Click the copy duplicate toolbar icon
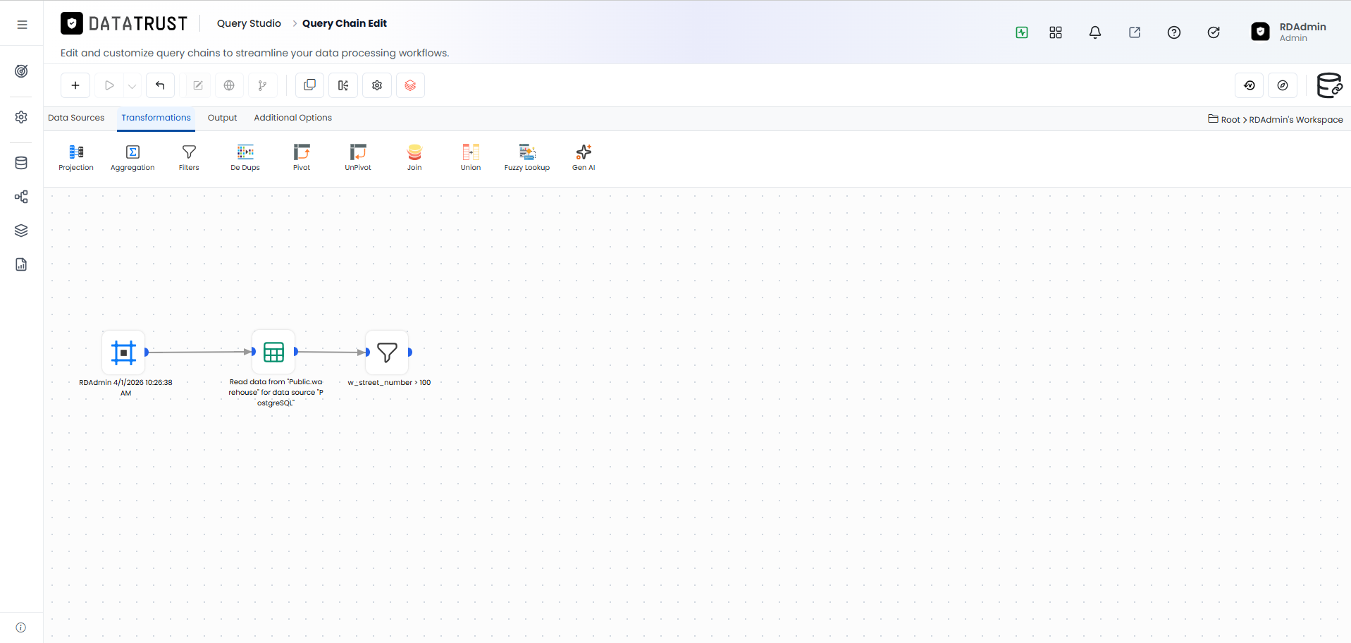 coord(309,85)
